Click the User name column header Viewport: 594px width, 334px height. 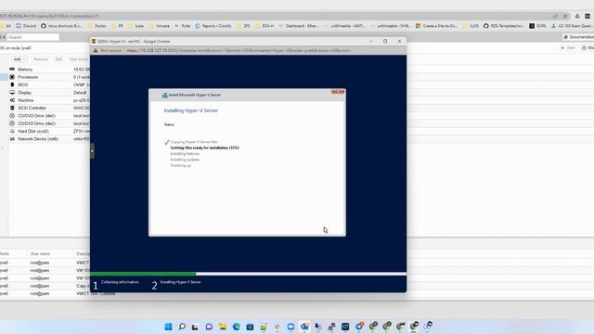pyautogui.click(x=40, y=253)
